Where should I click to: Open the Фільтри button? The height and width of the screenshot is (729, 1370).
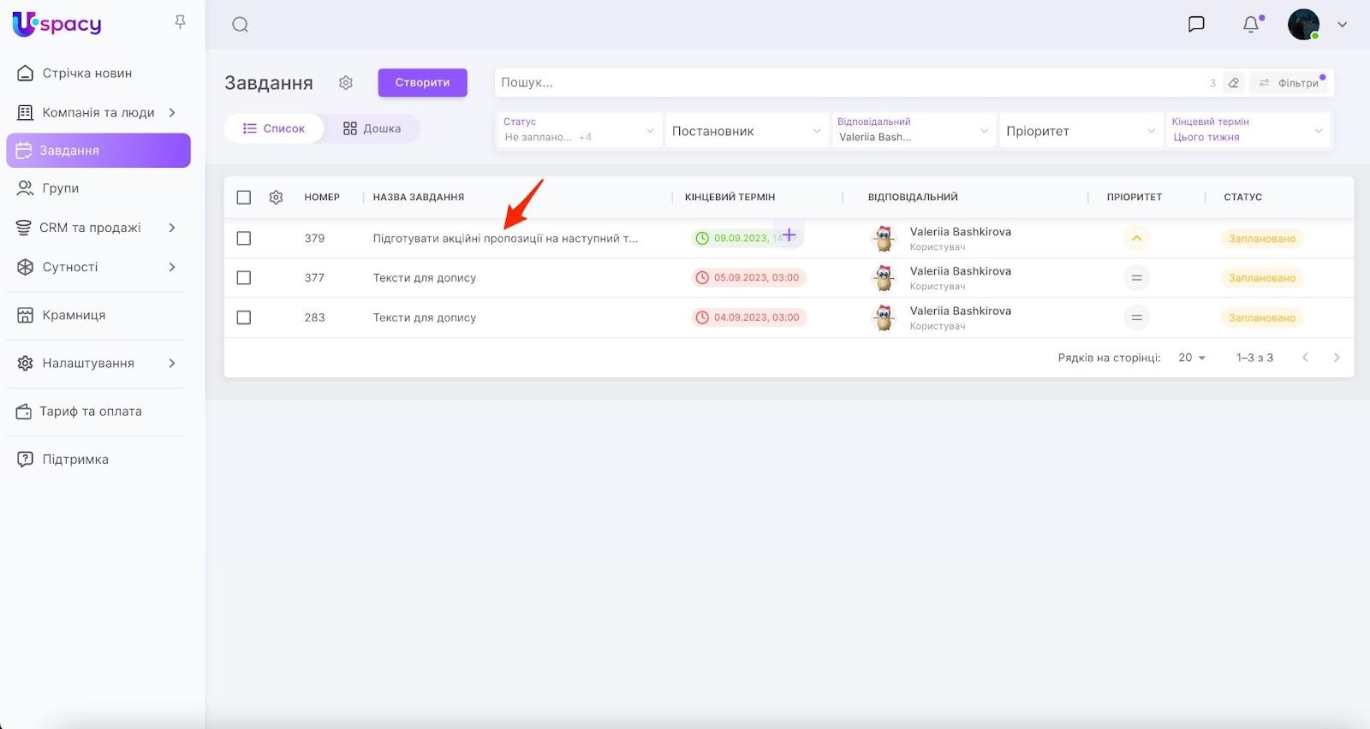1290,83
